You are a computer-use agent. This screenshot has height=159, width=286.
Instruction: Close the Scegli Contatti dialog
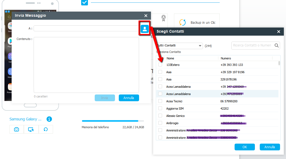pos(278,32)
